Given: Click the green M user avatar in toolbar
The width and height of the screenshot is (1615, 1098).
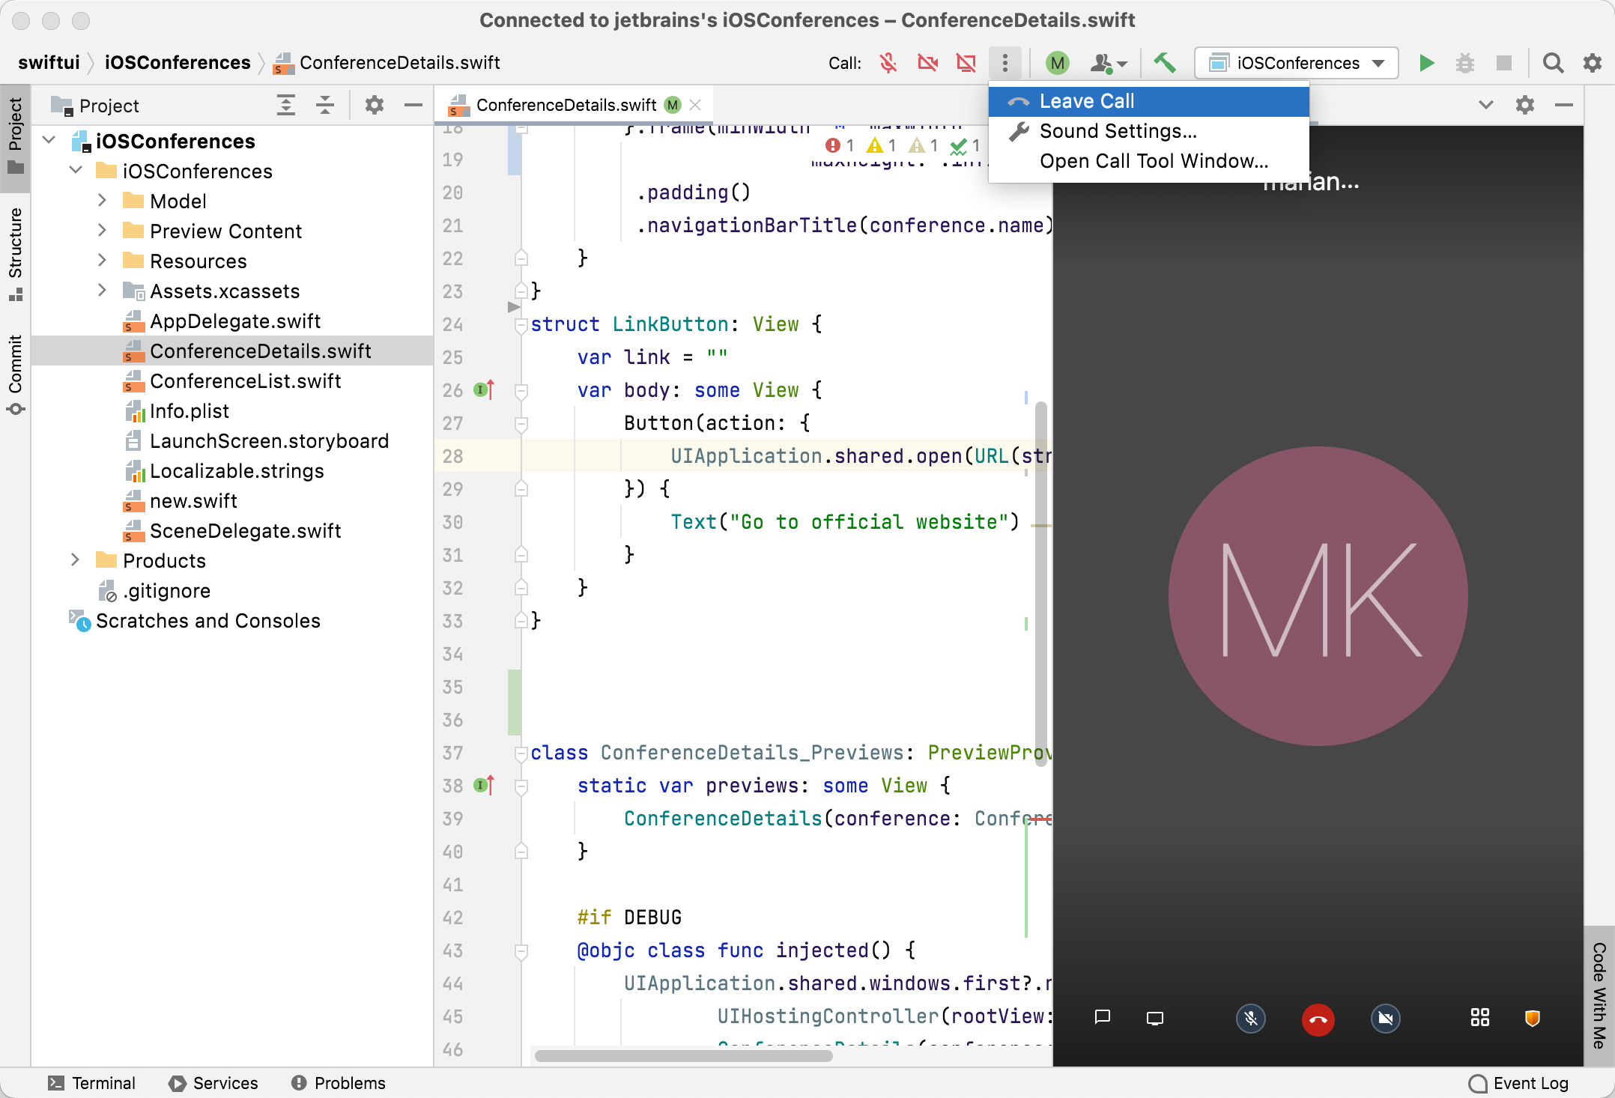Looking at the screenshot, I should 1058,63.
